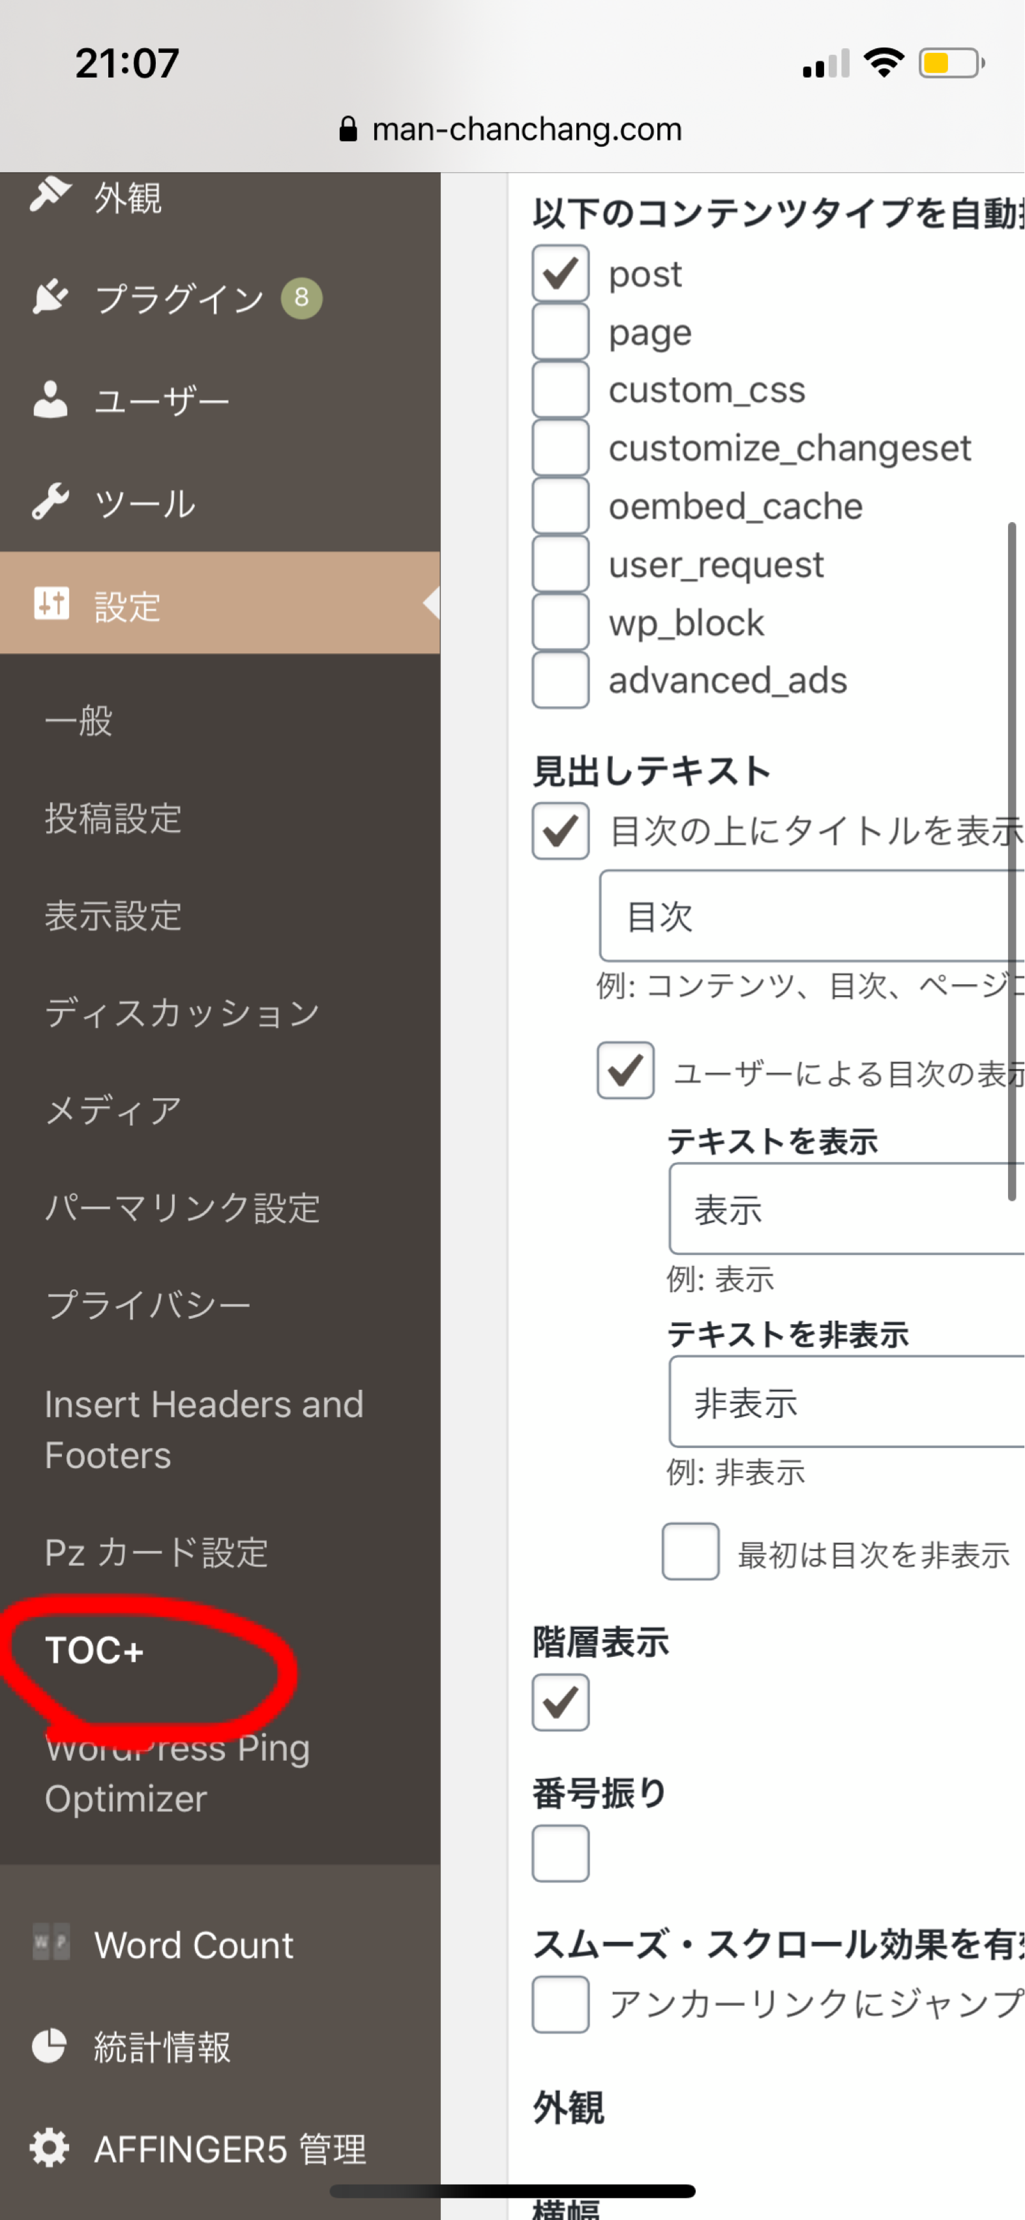This screenshot has height=2220, width=1025.
Task: Open Insert Headers and Footers settings
Action: (x=203, y=1429)
